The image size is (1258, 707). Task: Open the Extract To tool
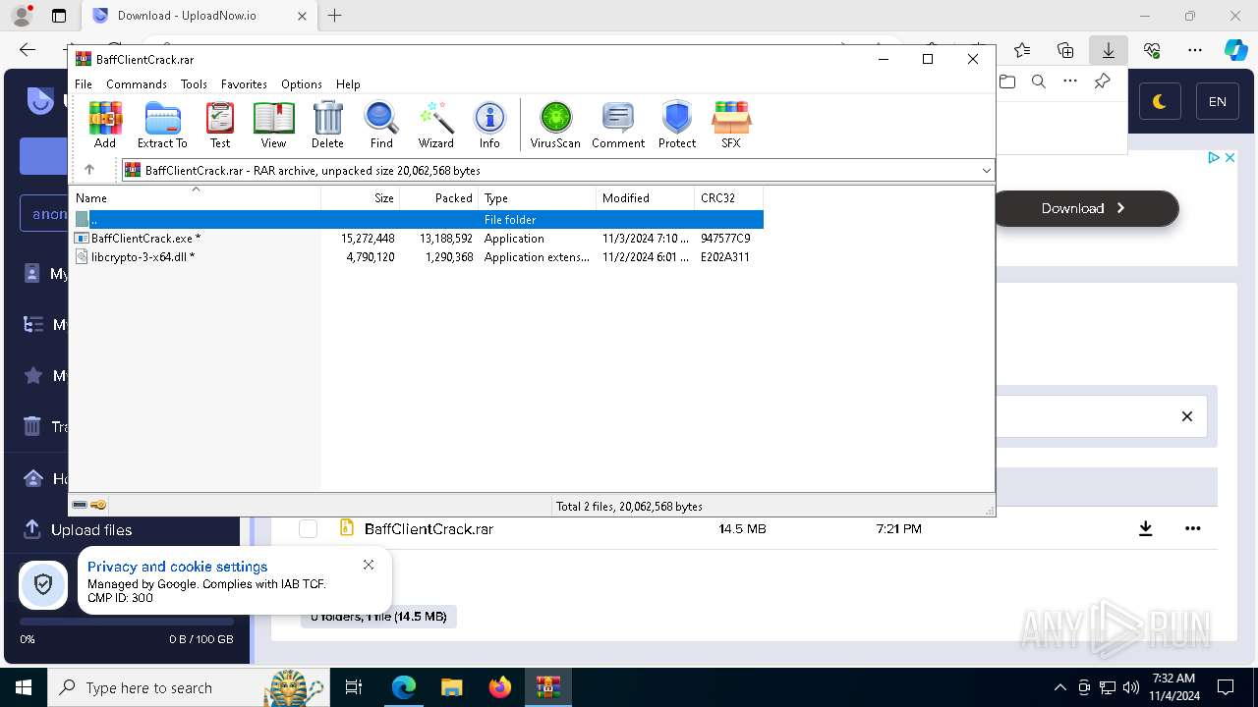(162, 125)
